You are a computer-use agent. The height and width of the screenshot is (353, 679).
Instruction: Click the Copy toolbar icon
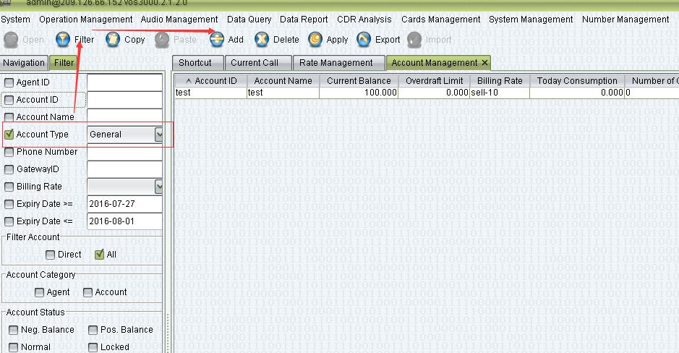click(x=113, y=39)
